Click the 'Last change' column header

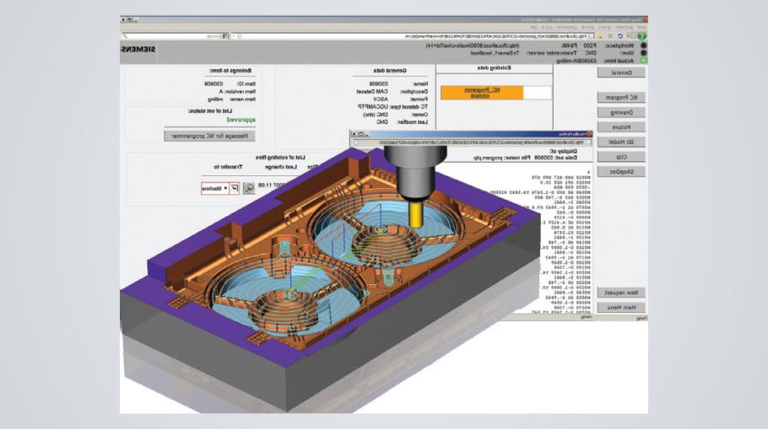tap(281, 167)
